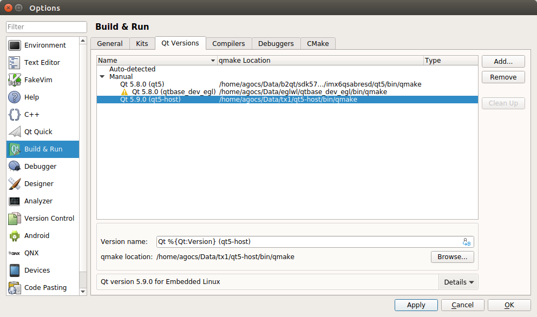
Task: Open the Version Control settings page
Action: coord(48,218)
